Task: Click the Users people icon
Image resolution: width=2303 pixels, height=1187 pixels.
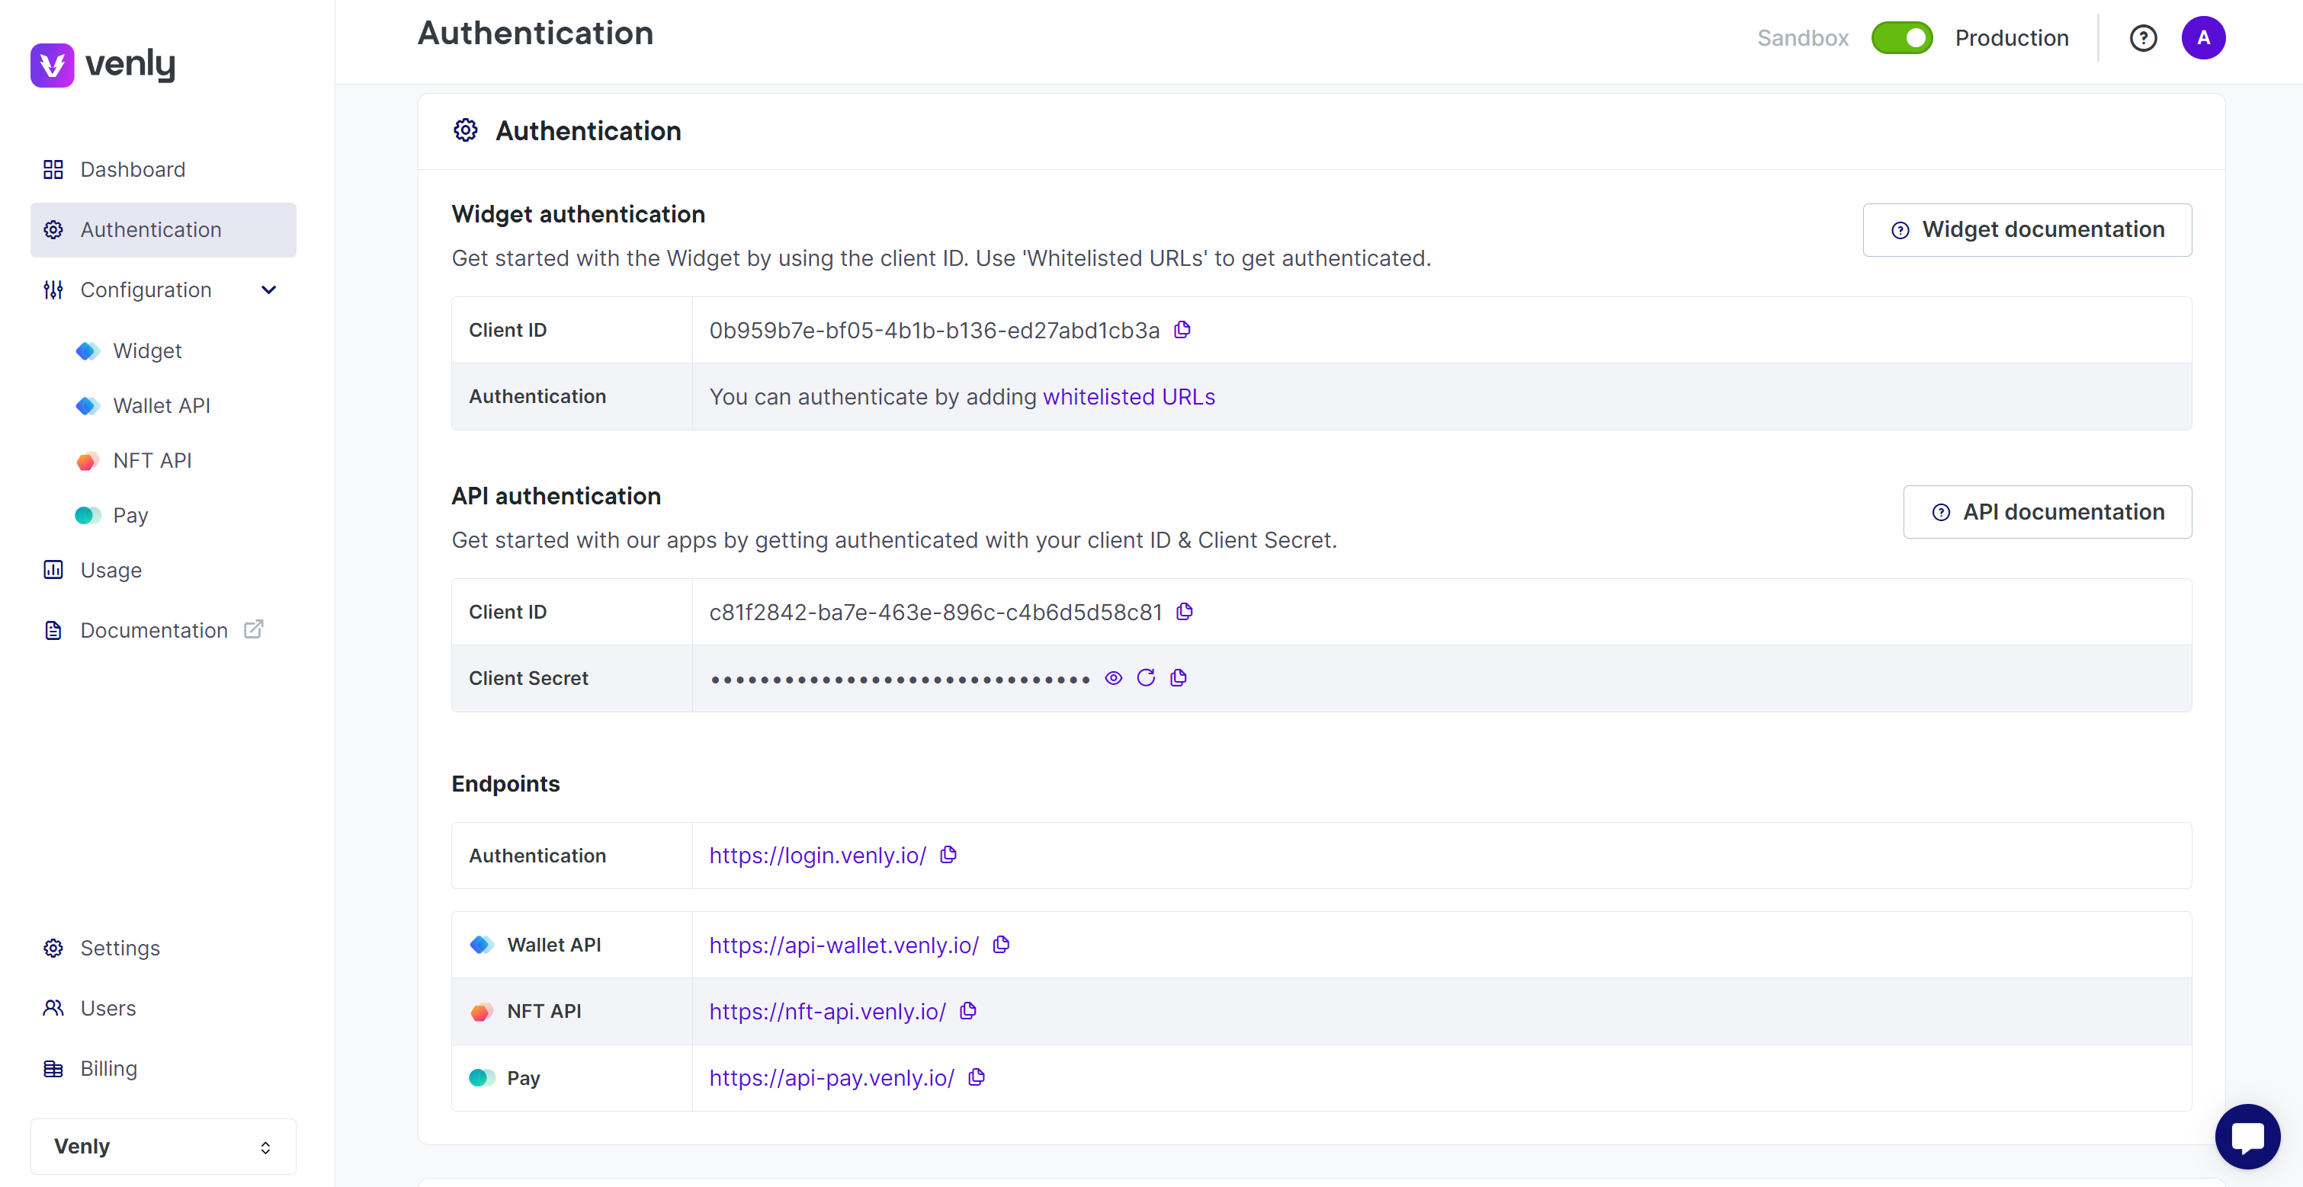Action: point(53,1009)
